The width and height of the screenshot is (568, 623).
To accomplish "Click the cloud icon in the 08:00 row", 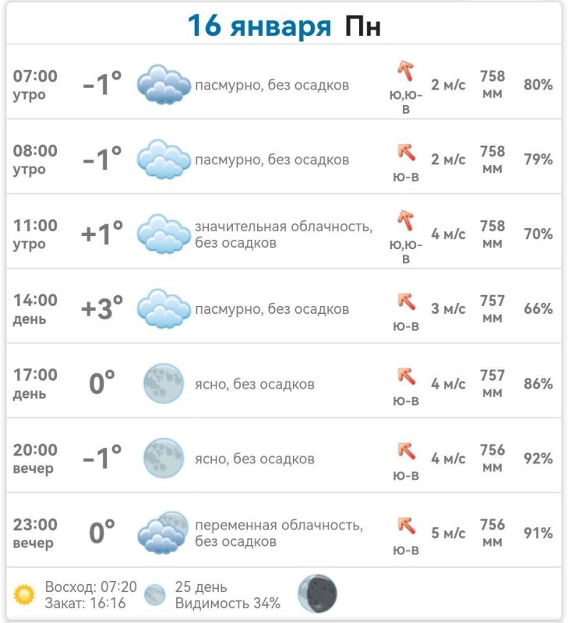I will point(164,160).
